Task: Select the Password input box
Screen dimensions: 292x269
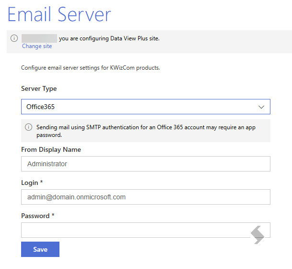Action: [146, 230]
